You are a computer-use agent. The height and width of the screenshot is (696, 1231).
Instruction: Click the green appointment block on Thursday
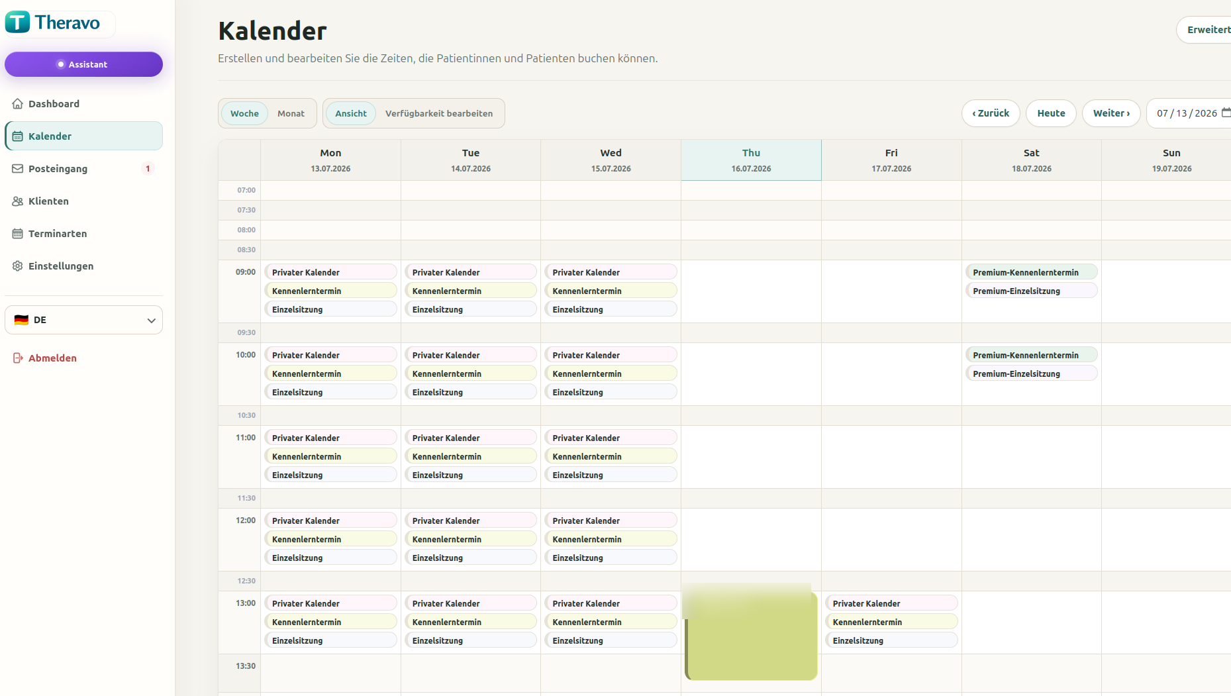751,633
